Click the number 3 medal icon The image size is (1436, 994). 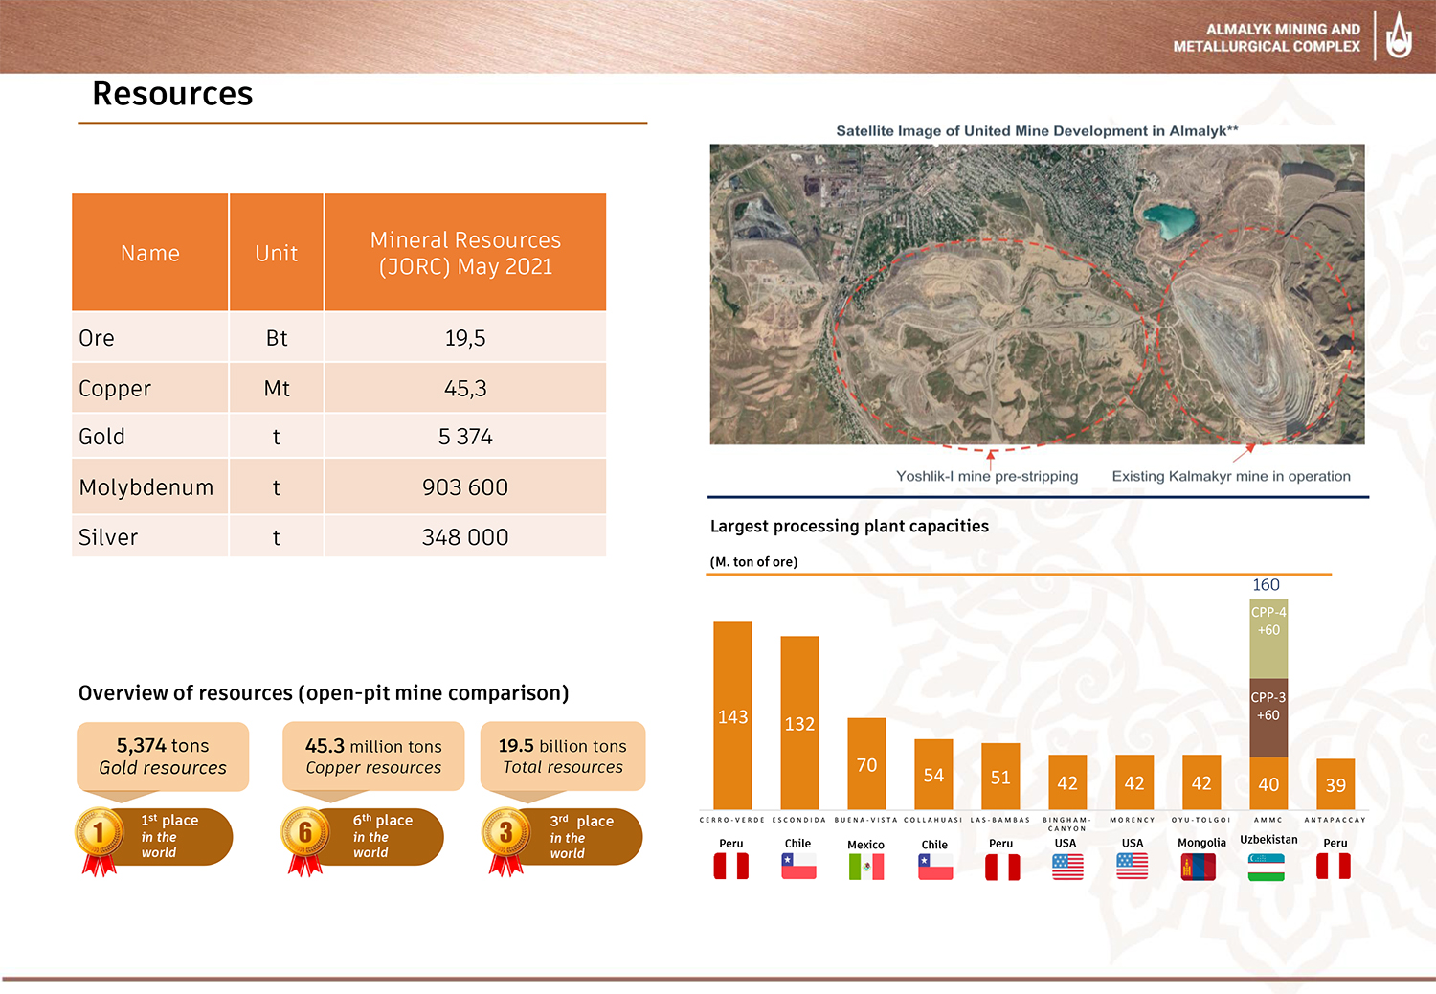tap(505, 832)
